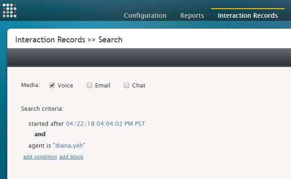Click the Search criteria label
291x179 pixels.
[42, 109]
